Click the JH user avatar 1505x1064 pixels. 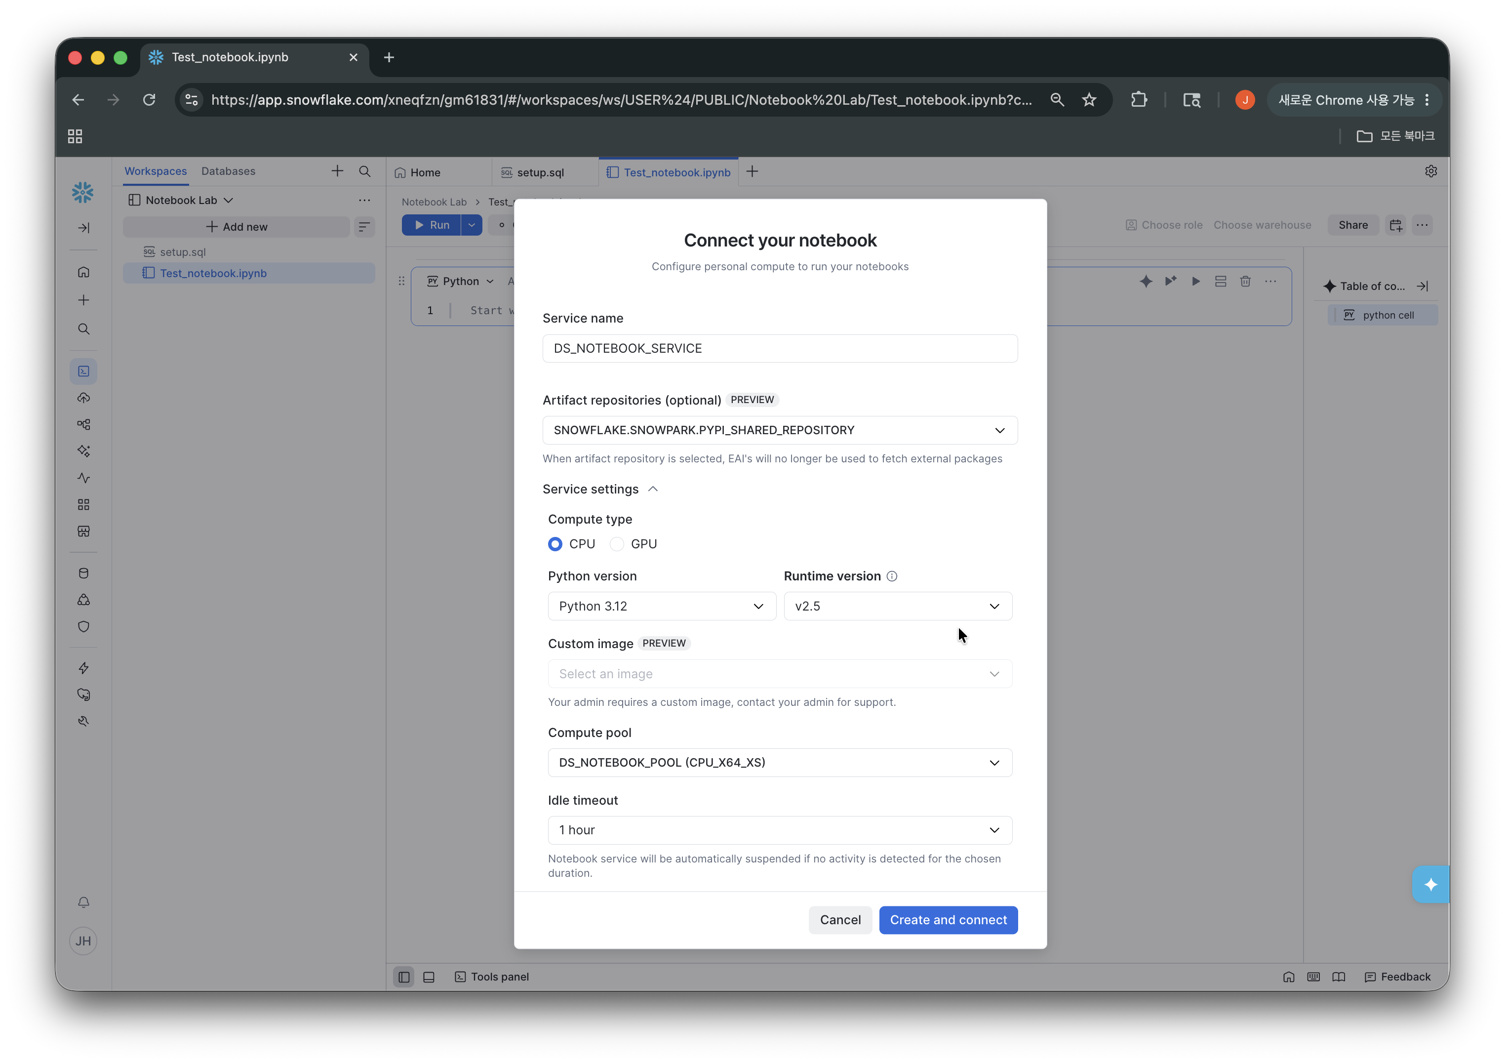tap(83, 941)
